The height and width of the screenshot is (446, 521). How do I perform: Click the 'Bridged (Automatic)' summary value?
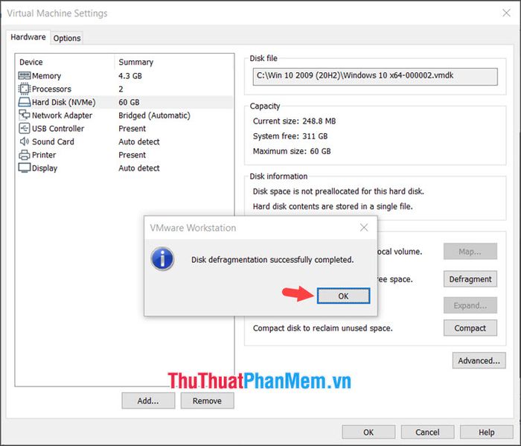[155, 115]
